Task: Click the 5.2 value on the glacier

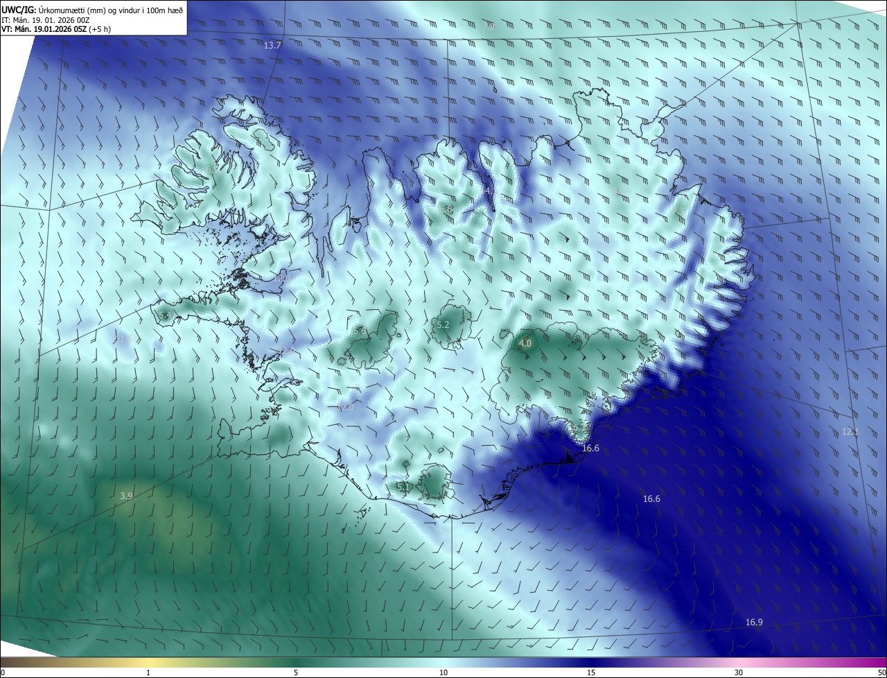Action: pos(443,324)
